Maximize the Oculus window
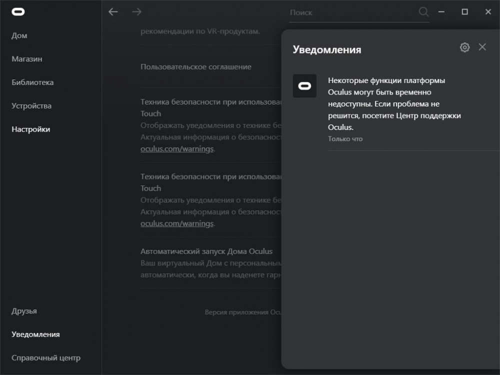Screen dimensions: 500x375 coord(464,12)
